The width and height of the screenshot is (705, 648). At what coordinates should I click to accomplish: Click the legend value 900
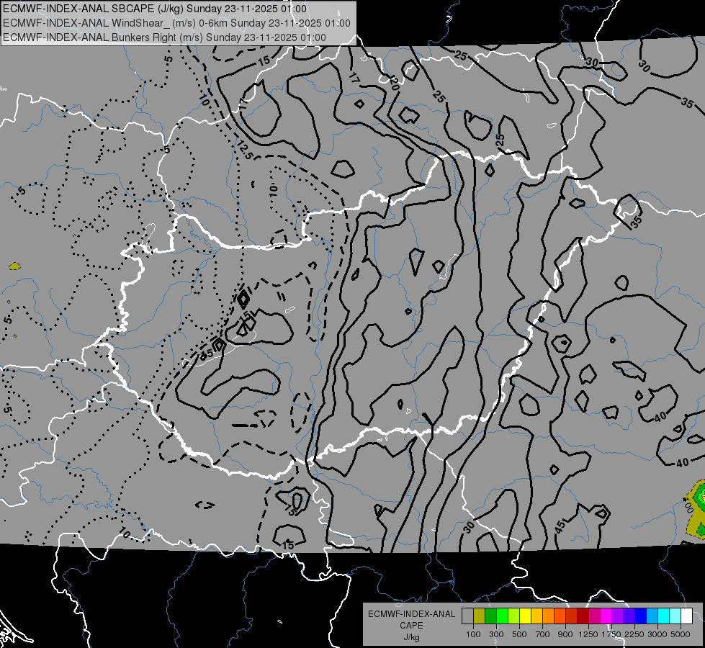click(x=565, y=634)
